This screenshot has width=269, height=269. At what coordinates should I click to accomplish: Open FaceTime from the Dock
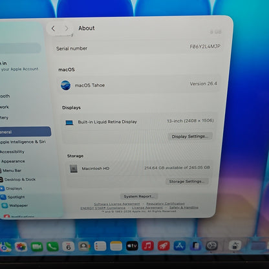coord(37,246)
